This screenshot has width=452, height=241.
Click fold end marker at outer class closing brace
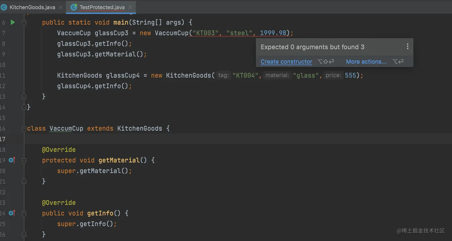point(24,107)
